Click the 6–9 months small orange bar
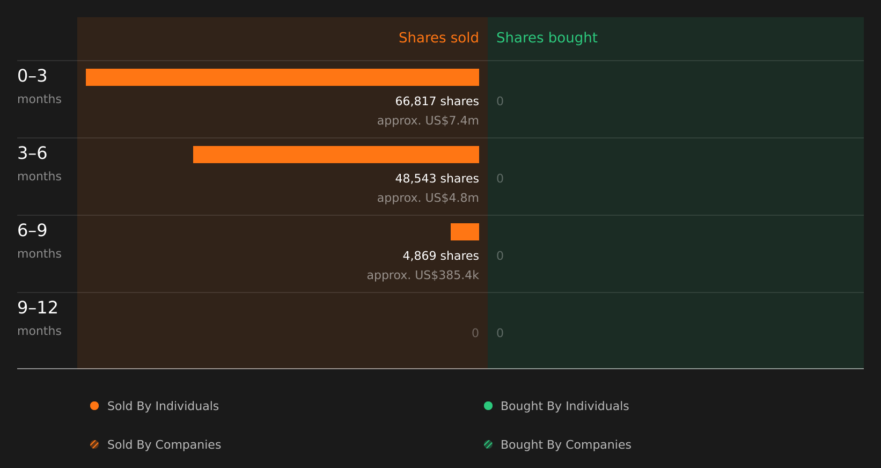Image resolution: width=881 pixels, height=468 pixels. tap(465, 232)
